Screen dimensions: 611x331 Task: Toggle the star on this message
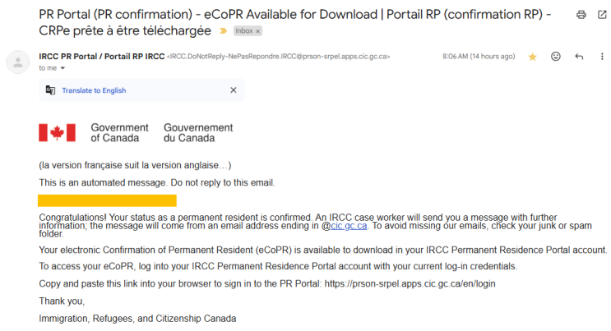(532, 57)
